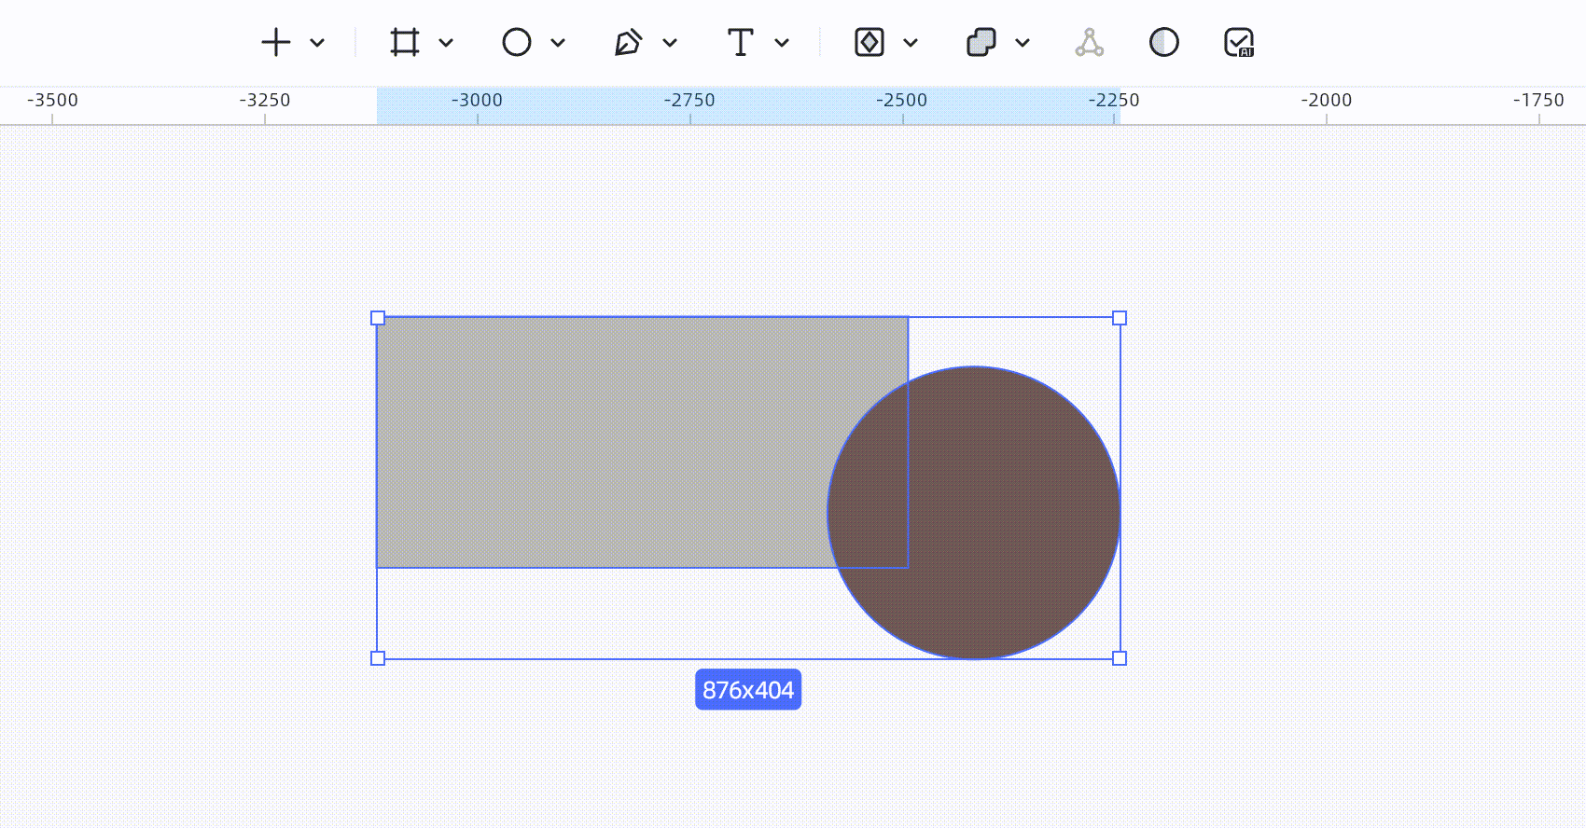Click the vector node edit icon
The height and width of the screenshot is (828, 1586).
(x=1090, y=42)
